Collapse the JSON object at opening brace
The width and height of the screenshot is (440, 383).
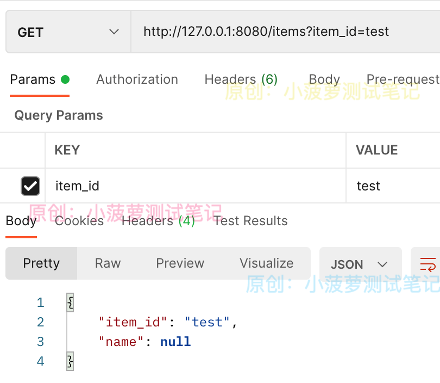[x=70, y=302]
